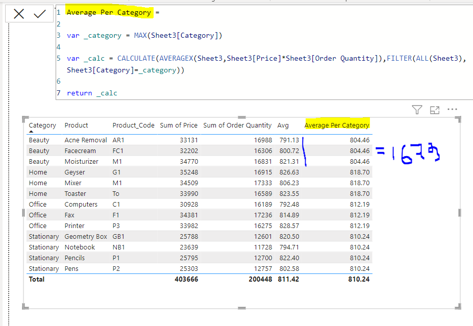Viewport: 473px width, 326px height.
Task: Click product code 'P2'
Action: 116,268
